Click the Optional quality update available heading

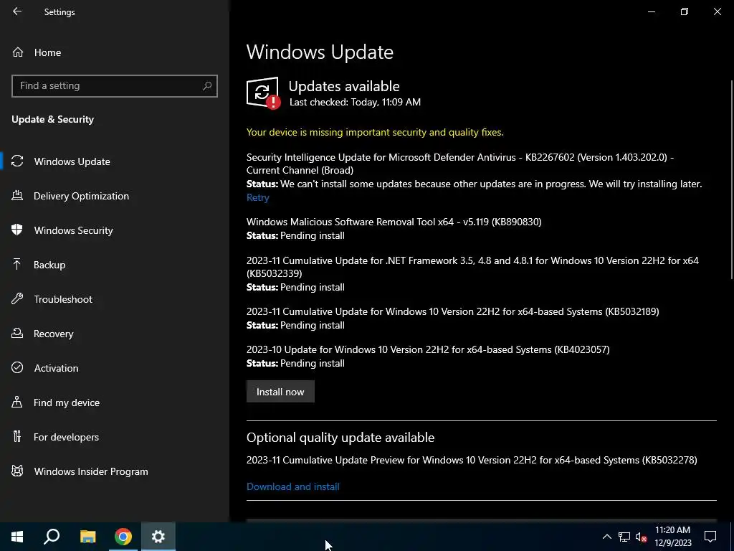tap(340, 437)
